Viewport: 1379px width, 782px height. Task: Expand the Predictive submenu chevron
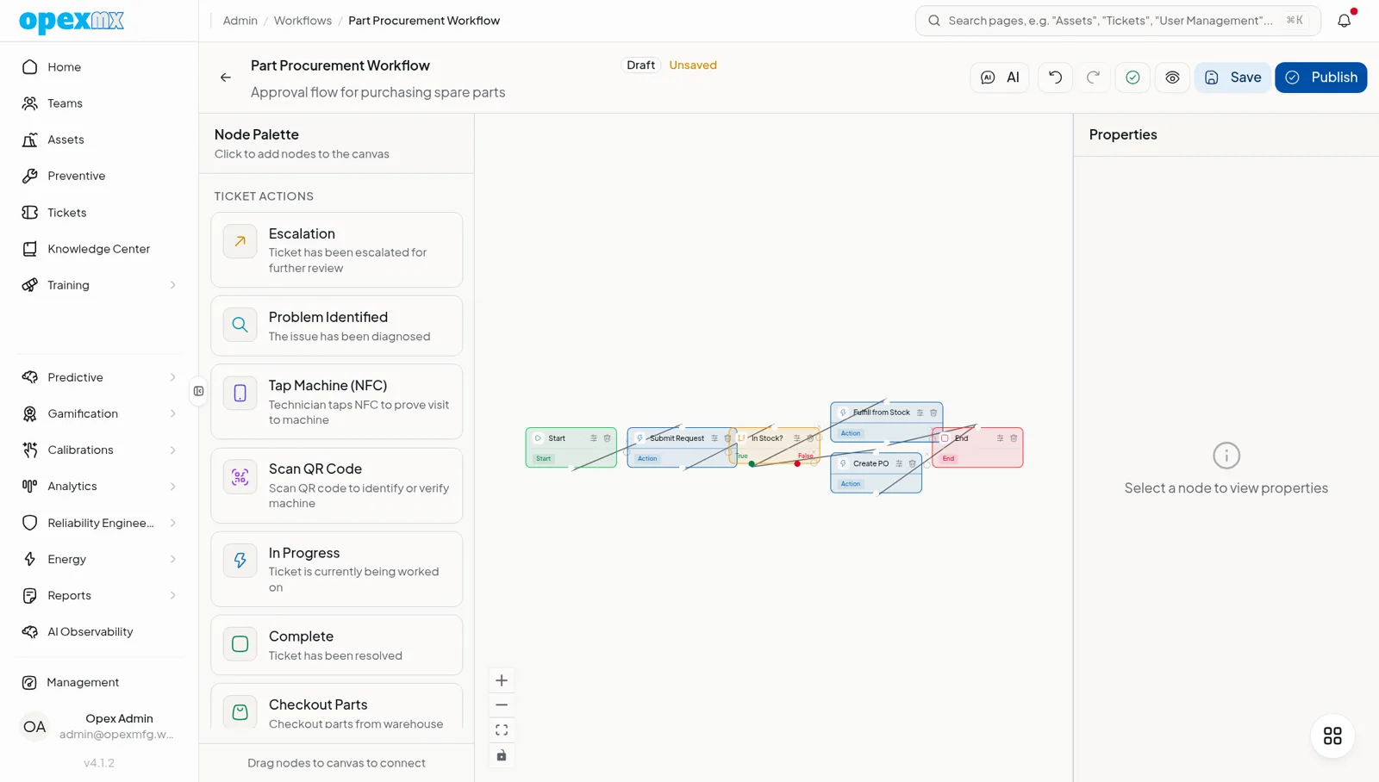[x=172, y=377]
